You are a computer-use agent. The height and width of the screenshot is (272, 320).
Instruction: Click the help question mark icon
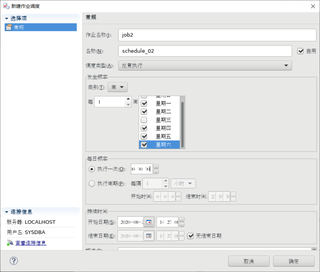click(13, 261)
